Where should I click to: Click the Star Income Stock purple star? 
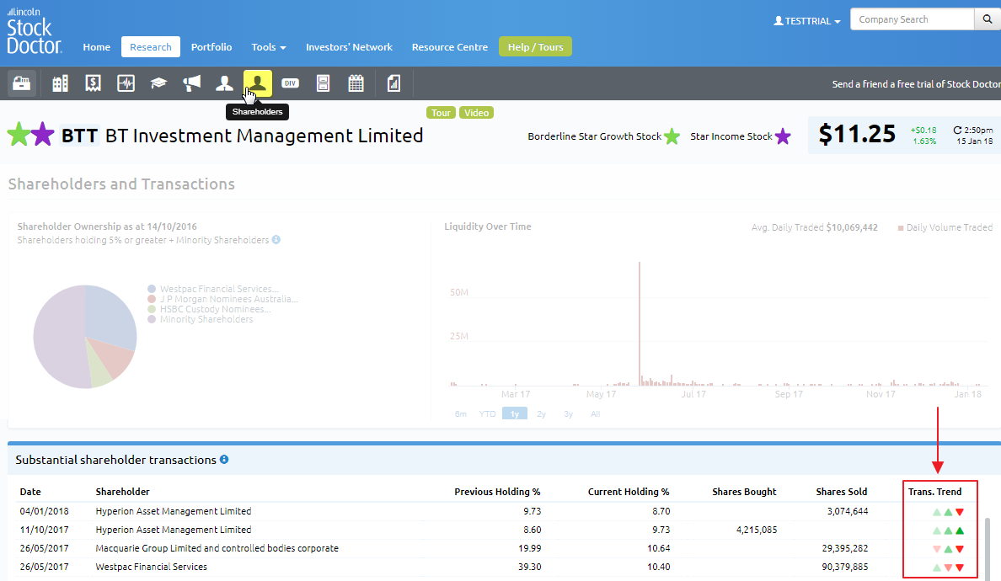(x=783, y=136)
